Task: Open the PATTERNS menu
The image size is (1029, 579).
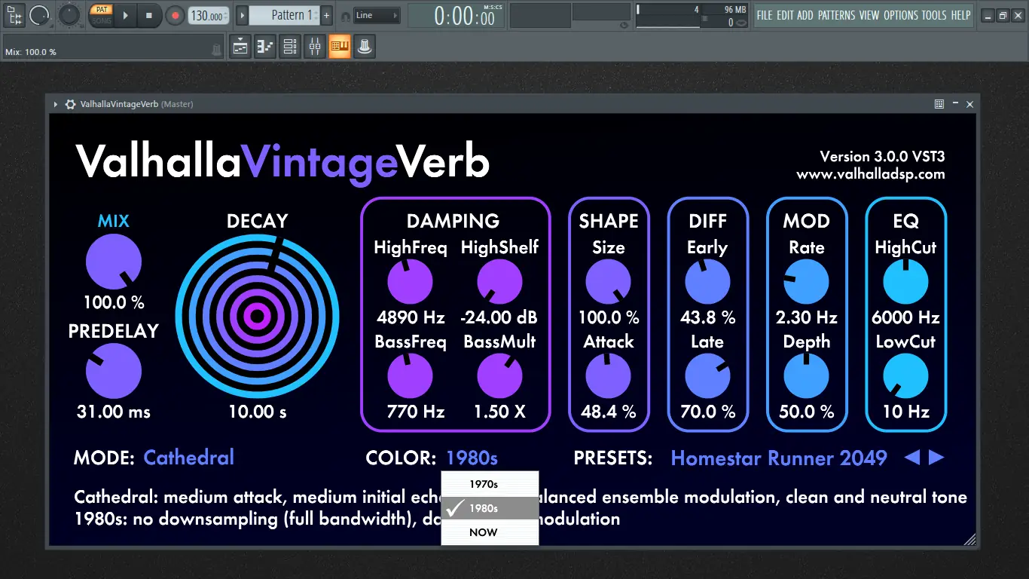Action: pos(837,15)
